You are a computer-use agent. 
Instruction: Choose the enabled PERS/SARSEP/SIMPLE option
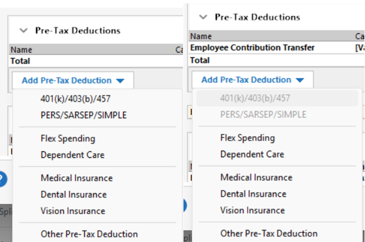(x=83, y=115)
